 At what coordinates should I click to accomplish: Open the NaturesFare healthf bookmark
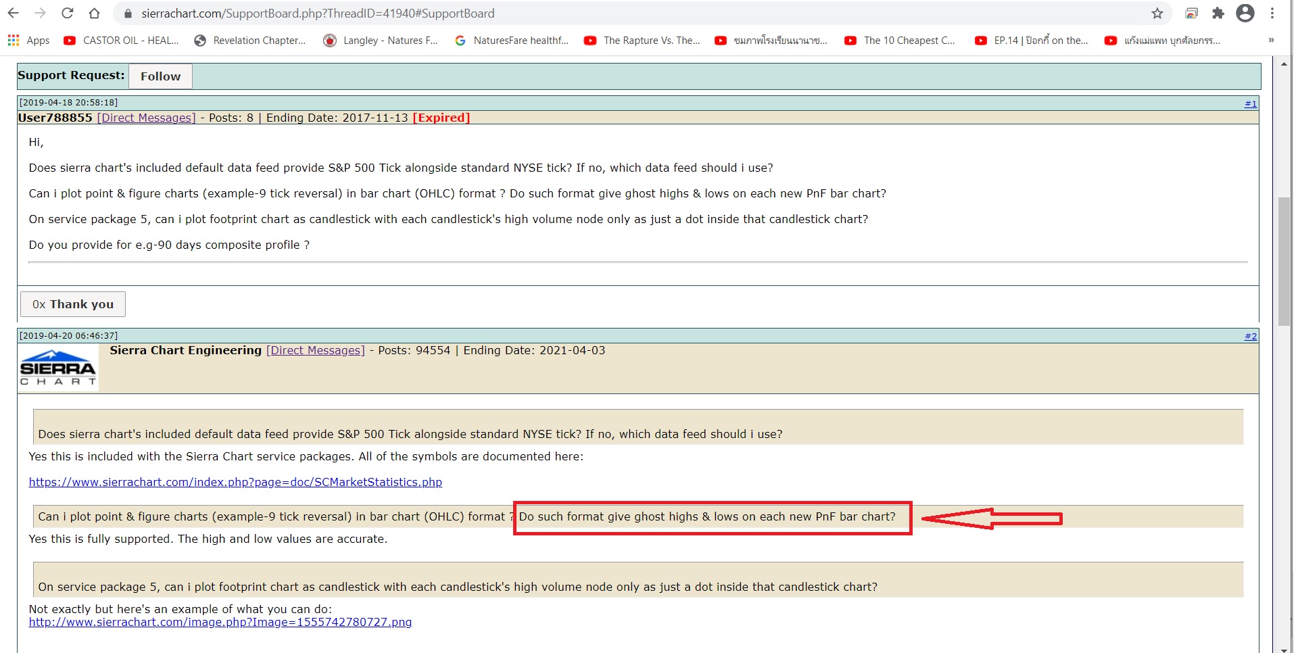(512, 41)
